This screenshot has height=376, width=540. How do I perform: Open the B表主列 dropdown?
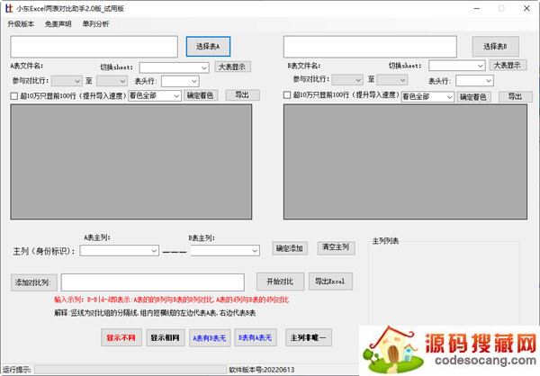[x=225, y=251]
